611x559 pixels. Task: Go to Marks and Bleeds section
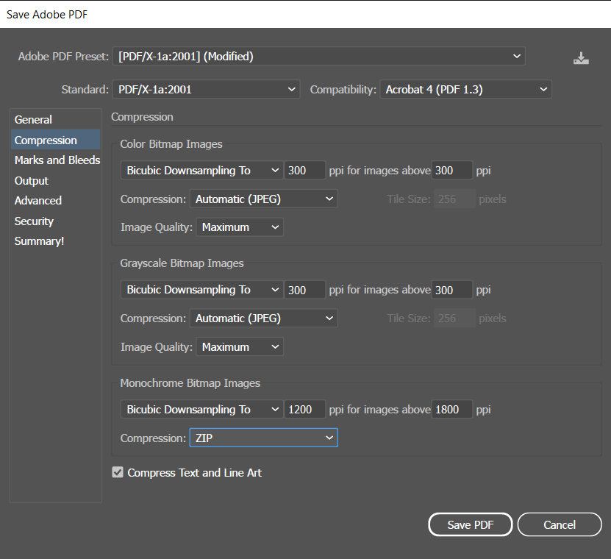56,160
